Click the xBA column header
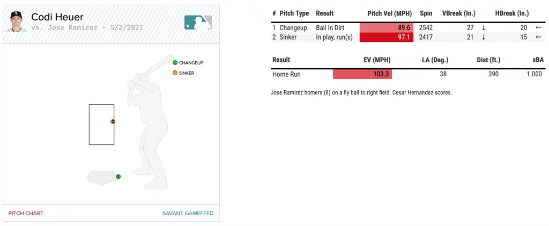This screenshot has width=549, height=226. 538,60
